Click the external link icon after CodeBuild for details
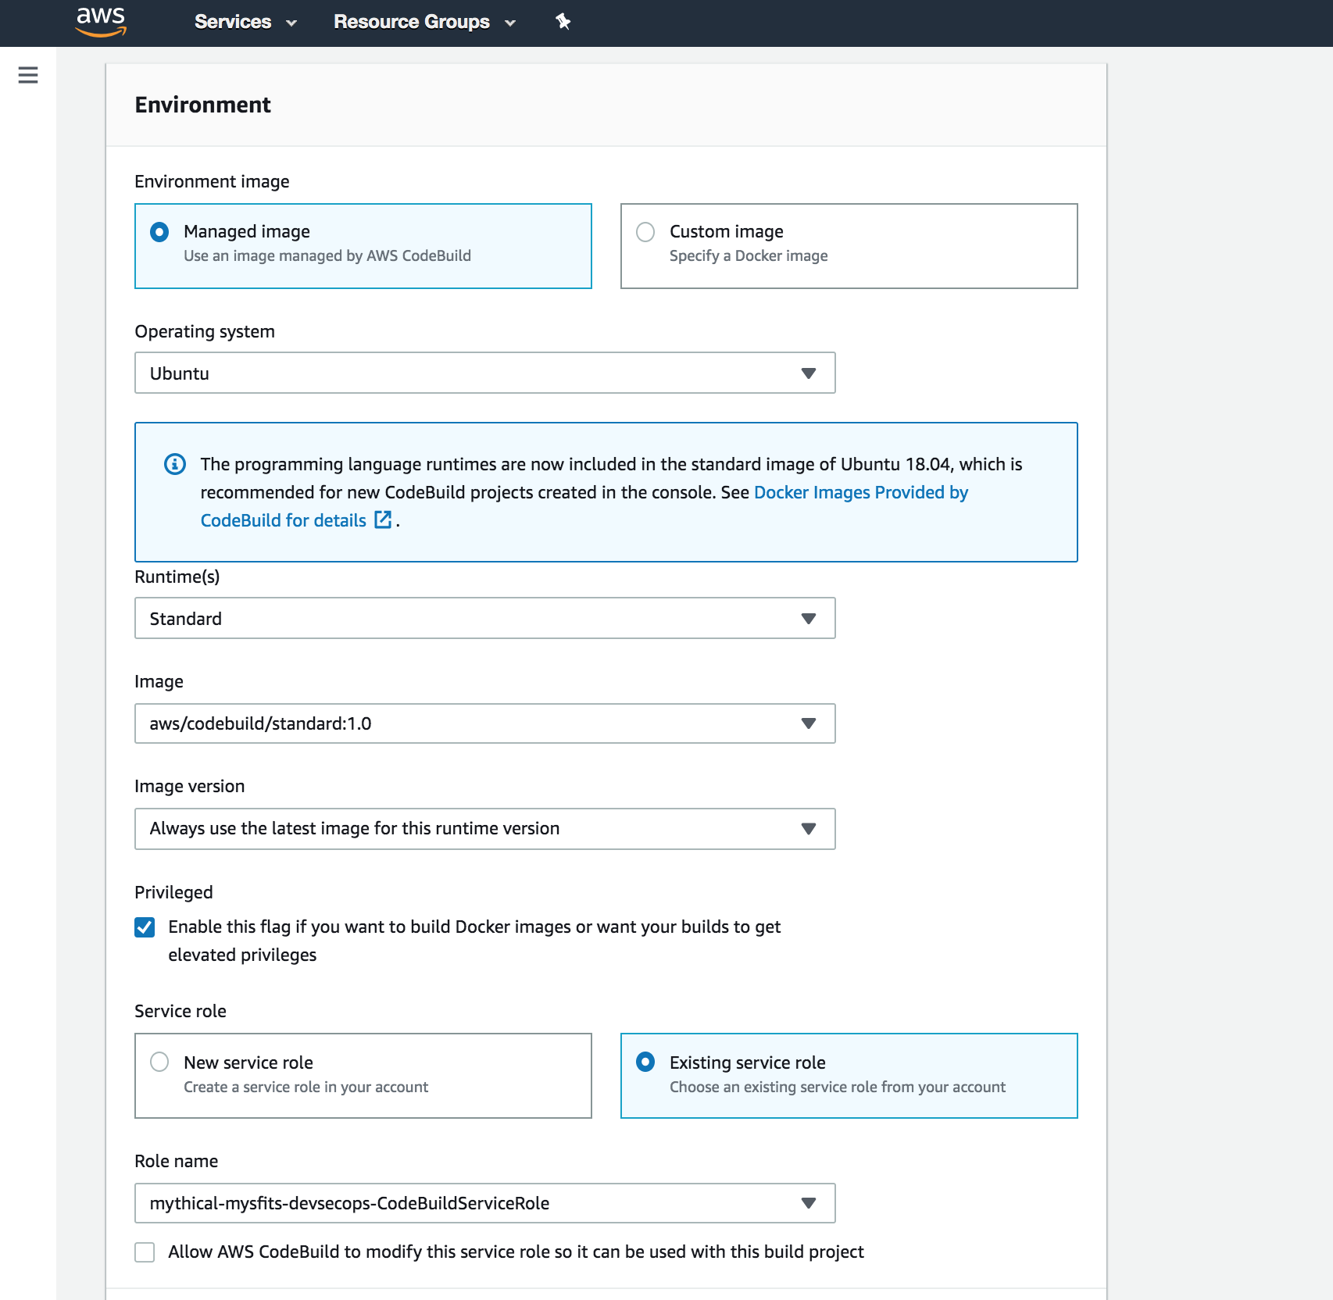 point(383,520)
